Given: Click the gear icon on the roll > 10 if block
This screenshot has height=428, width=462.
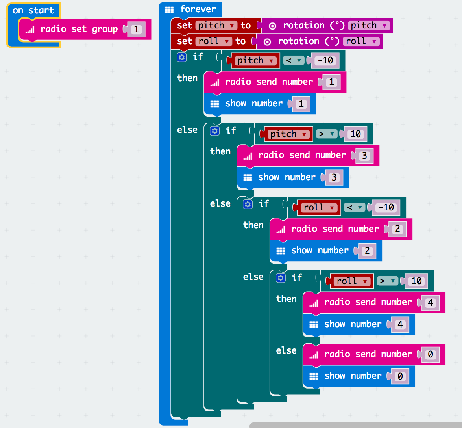Looking at the screenshot, I should coord(281,278).
